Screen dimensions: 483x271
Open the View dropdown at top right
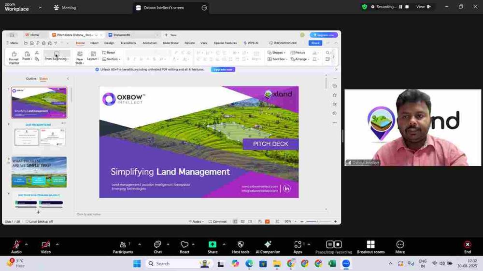[x=423, y=7]
